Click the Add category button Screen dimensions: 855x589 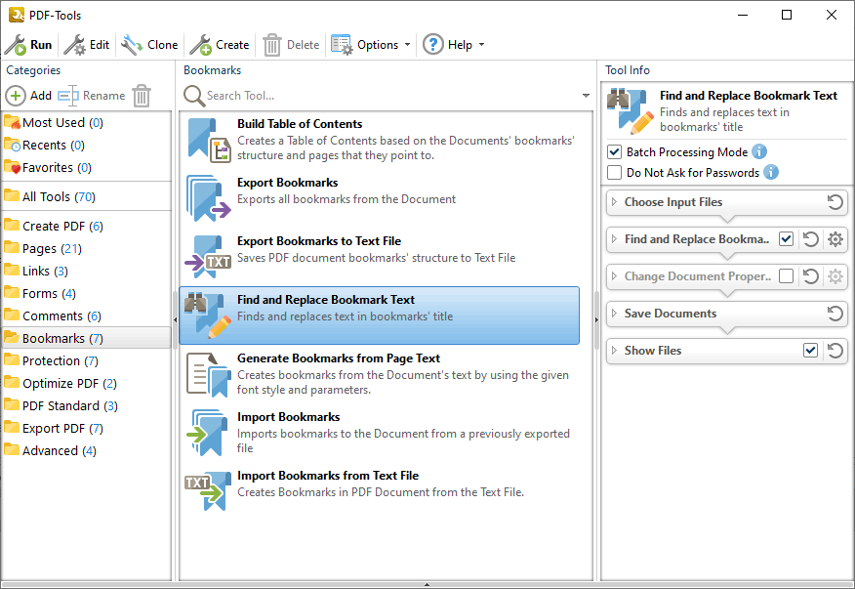[29, 96]
